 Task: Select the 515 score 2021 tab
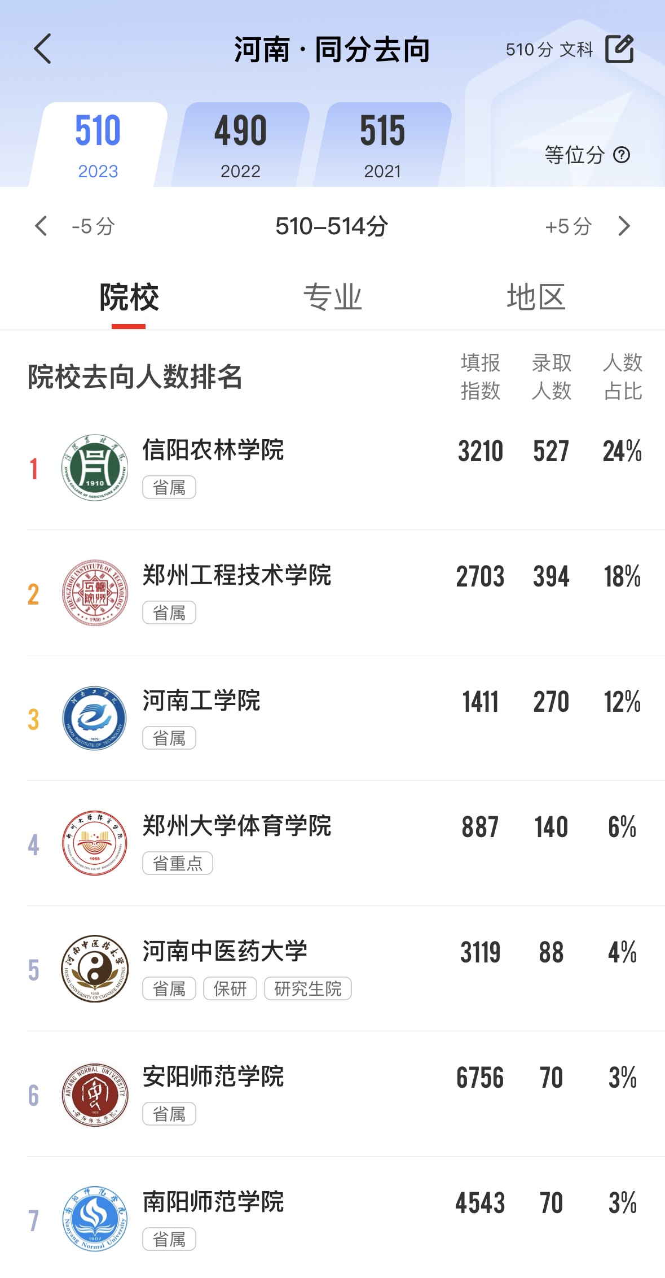tap(382, 145)
